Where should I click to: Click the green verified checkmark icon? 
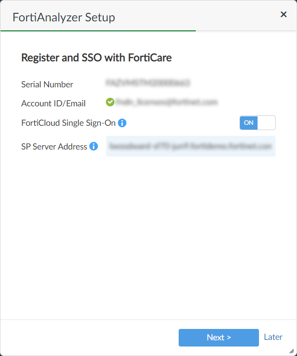[x=110, y=102]
